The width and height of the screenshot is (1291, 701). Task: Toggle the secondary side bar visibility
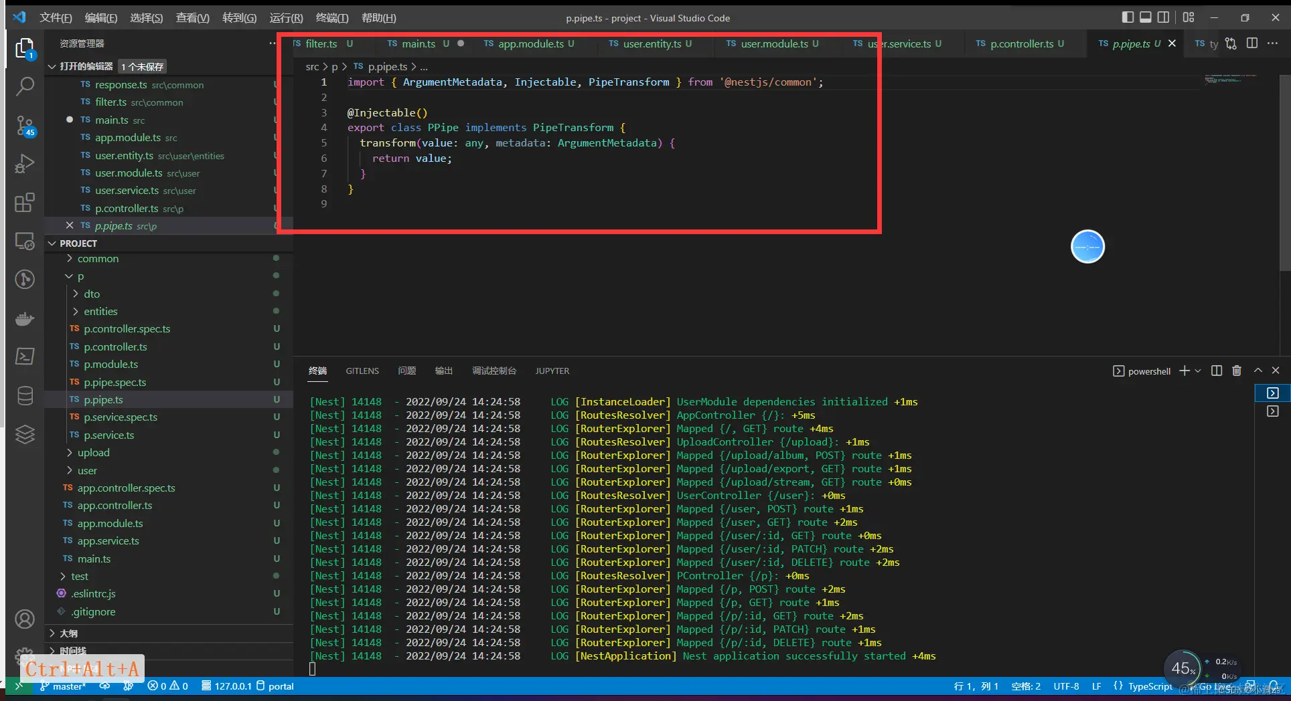tap(1164, 17)
